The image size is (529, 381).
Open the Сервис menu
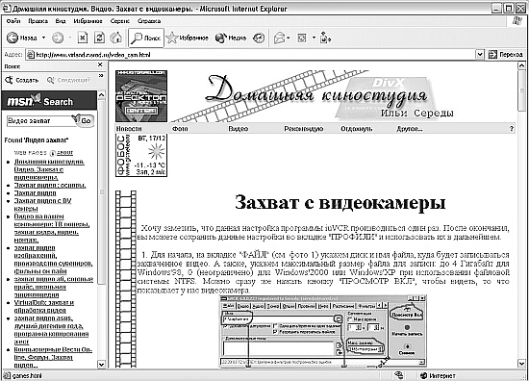pos(120,21)
